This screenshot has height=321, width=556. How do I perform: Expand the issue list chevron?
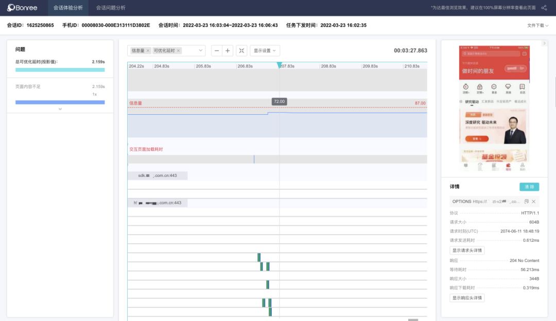(x=60, y=109)
